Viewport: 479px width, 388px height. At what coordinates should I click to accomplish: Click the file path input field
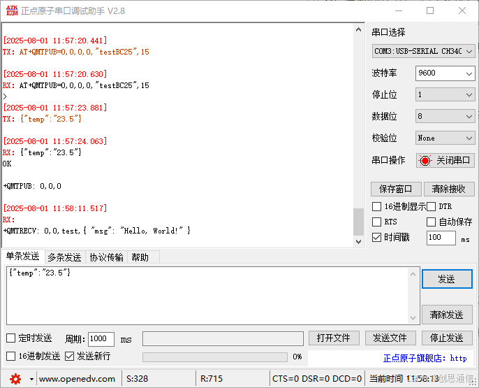[x=223, y=339]
